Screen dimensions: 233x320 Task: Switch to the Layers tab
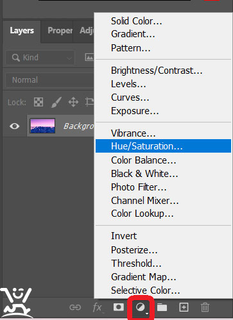[x=22, y=31]
